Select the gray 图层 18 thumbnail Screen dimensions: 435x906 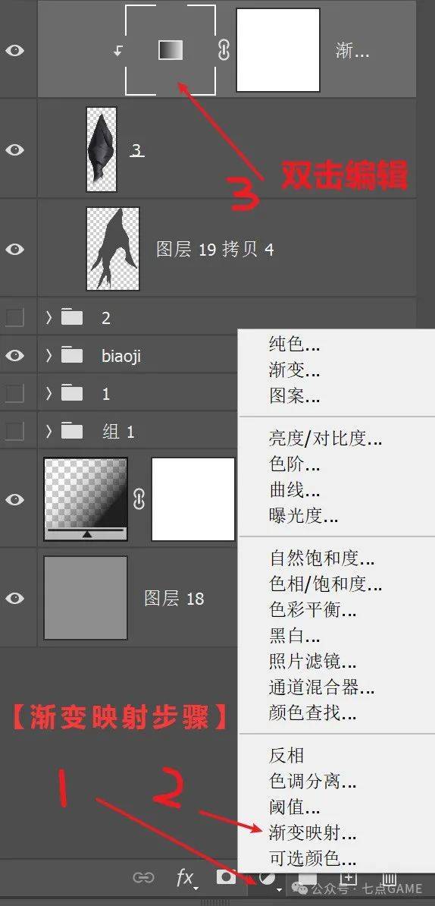(86, 598)
